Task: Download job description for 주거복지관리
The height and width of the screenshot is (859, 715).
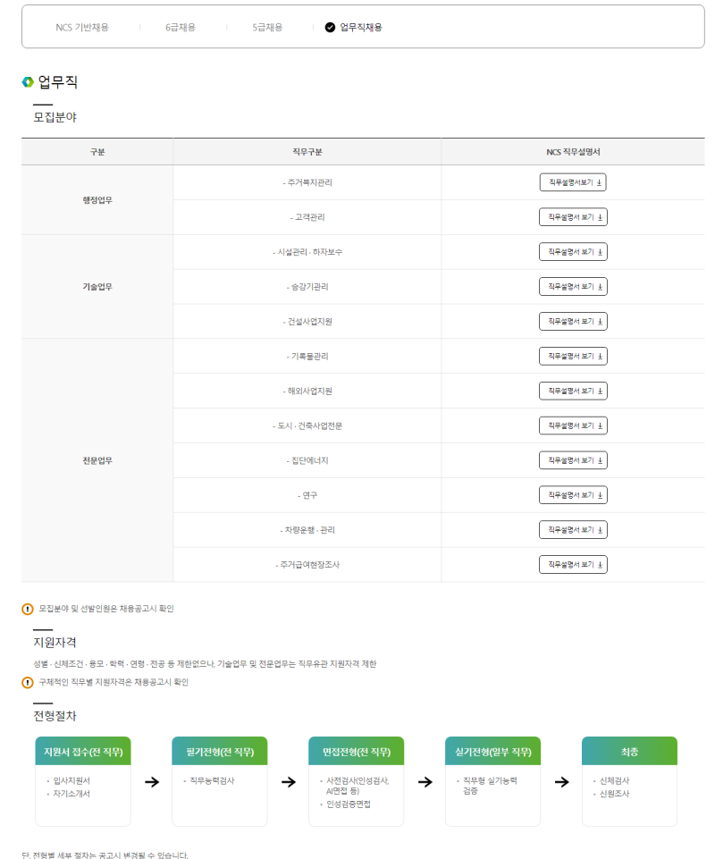Action: pyautogui.click(x=573, y=182)
